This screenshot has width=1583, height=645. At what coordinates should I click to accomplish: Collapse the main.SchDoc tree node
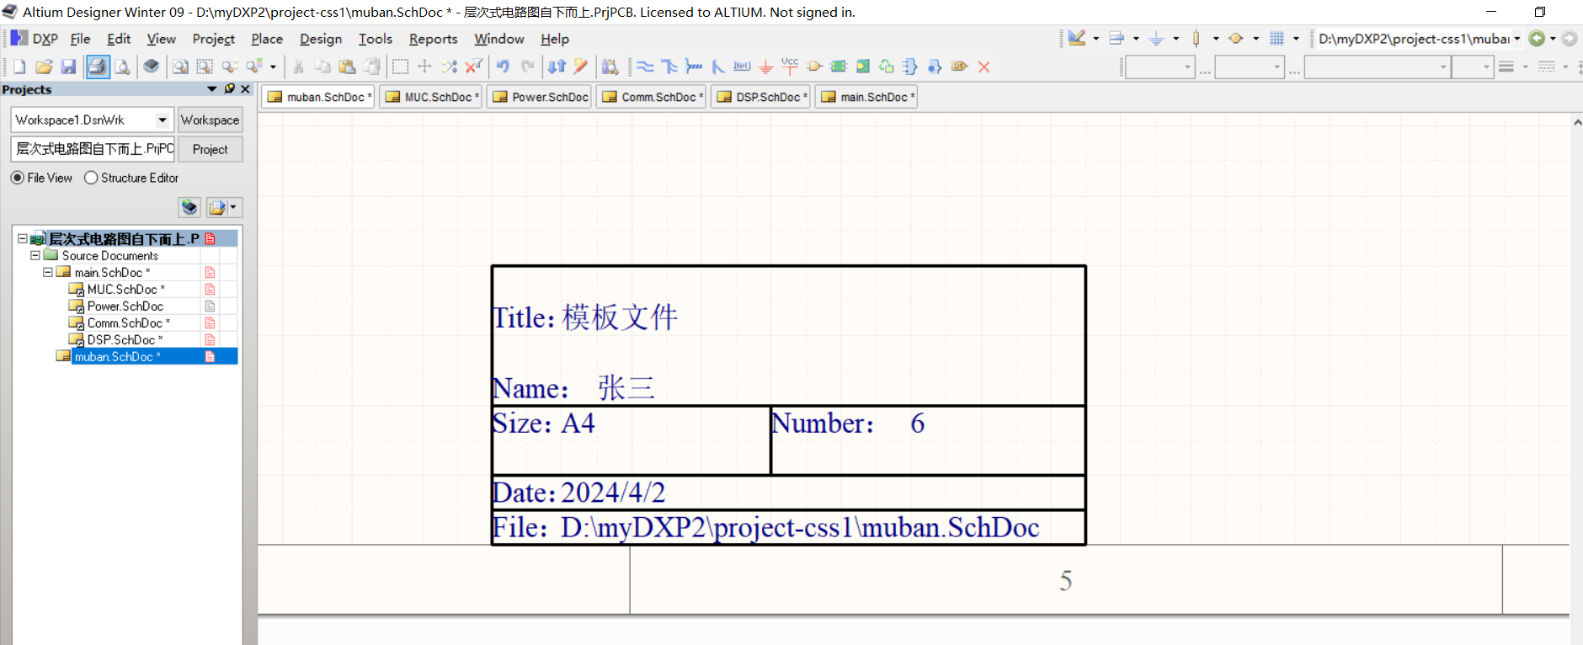click(x=48, y=272)
